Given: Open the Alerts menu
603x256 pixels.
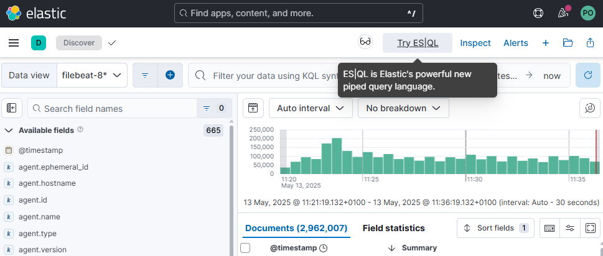Looking at the screenshot, I should (516, 43).
